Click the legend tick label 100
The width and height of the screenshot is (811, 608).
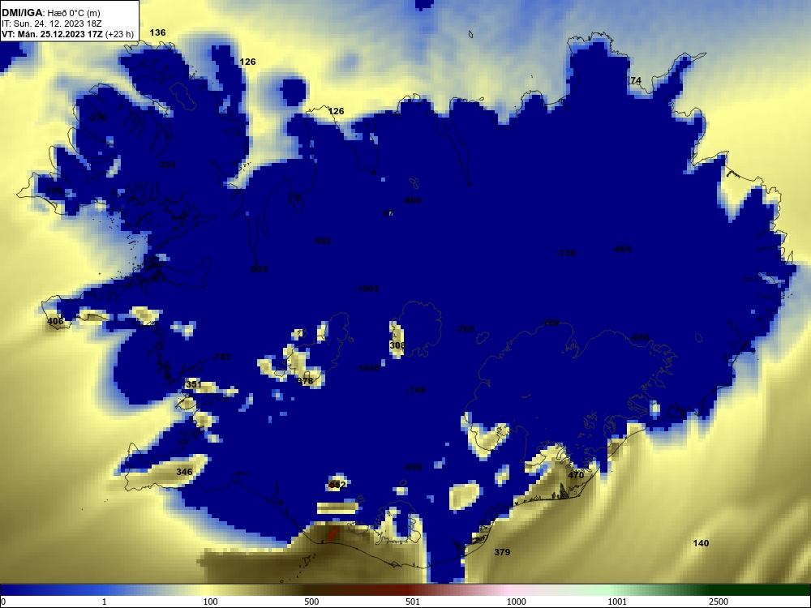pyautogui.click(x=211, y=602)
